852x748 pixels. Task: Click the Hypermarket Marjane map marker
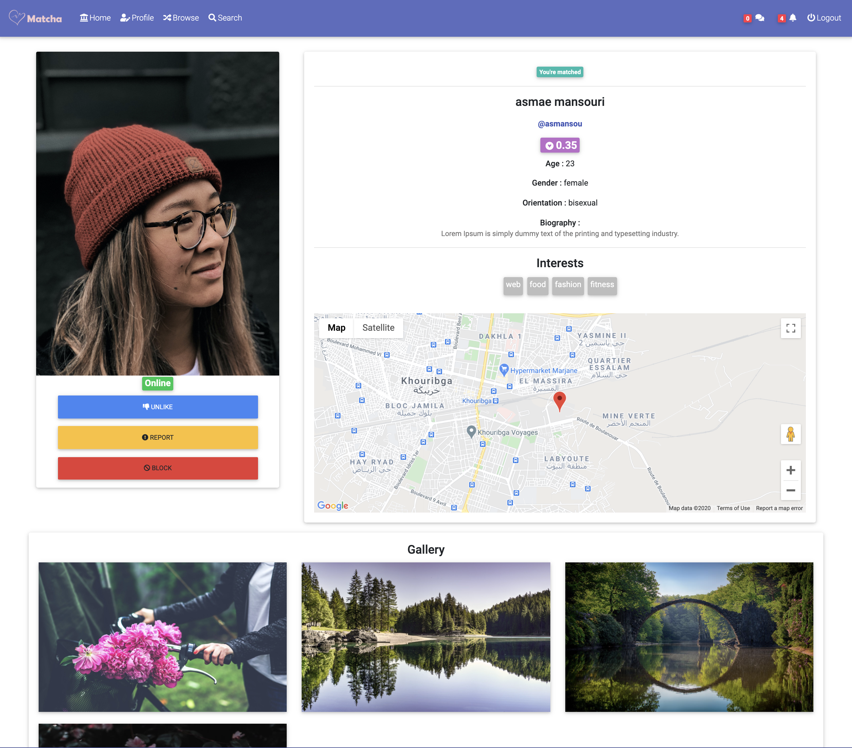(504, 369)
